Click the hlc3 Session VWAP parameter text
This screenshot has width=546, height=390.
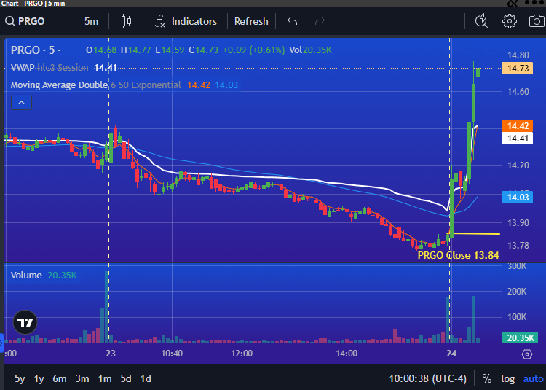click(x=63, y=67)
